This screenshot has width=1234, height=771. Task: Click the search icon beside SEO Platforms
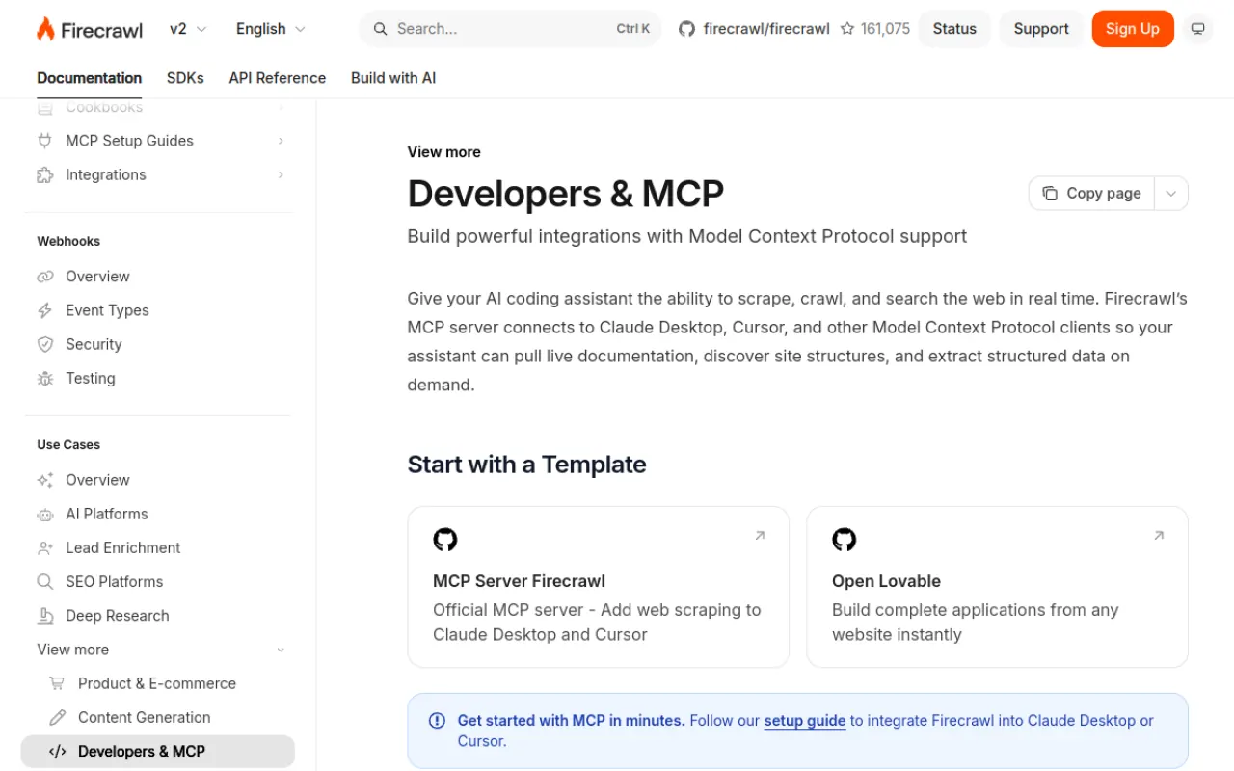[x=44, y=582]
